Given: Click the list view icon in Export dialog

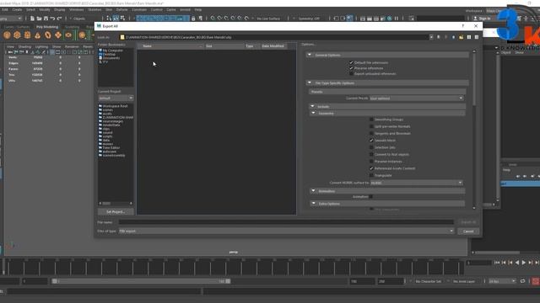Looking at the screenshot, I should pyautogui.click(x=469, y=37).
